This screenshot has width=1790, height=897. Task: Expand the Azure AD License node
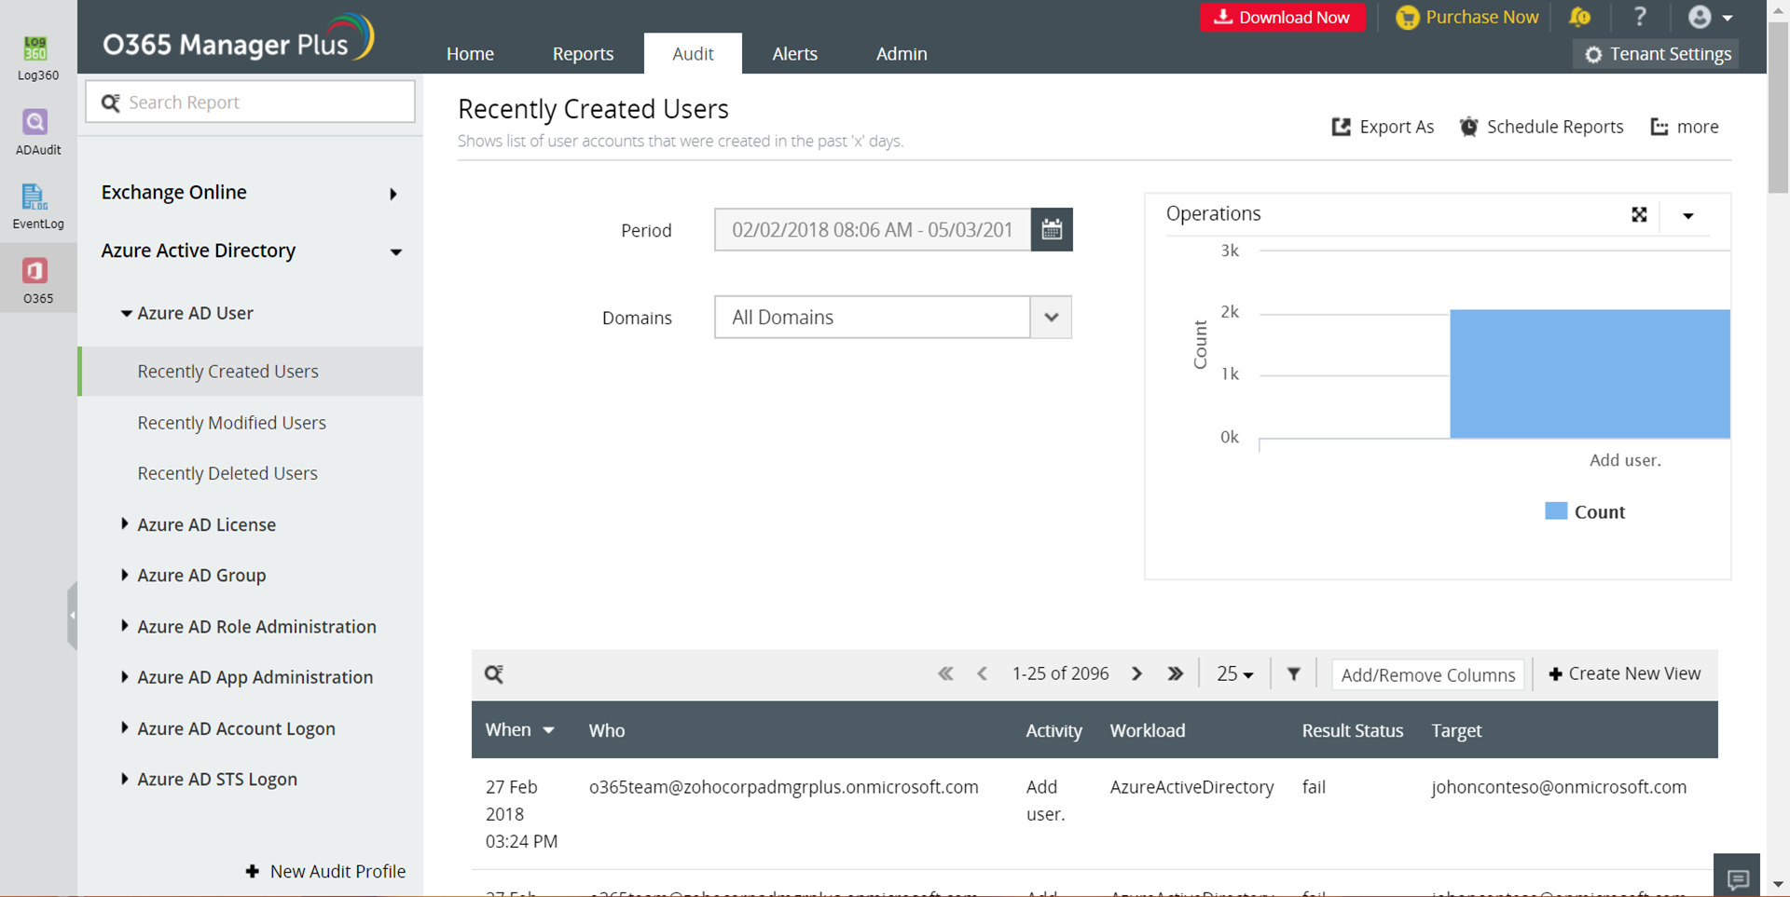click(x=199, y=524)
